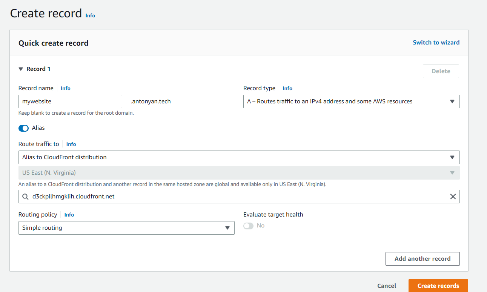Open the Create record Info help
This screenshot has height=292, width=487.
(x=90, y=15)
